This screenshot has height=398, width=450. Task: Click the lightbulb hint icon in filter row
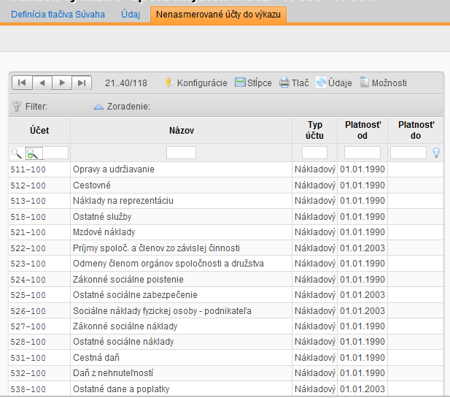[x=436, y=153]
